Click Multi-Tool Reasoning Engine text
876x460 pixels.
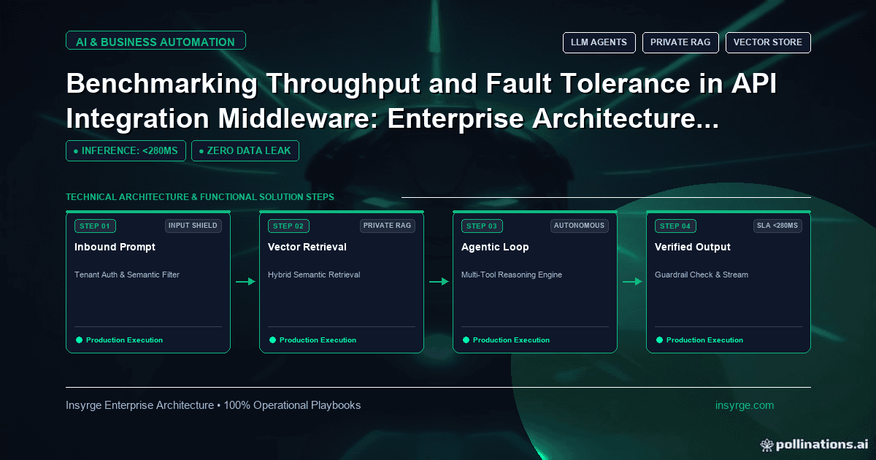[x=512, y=275]
